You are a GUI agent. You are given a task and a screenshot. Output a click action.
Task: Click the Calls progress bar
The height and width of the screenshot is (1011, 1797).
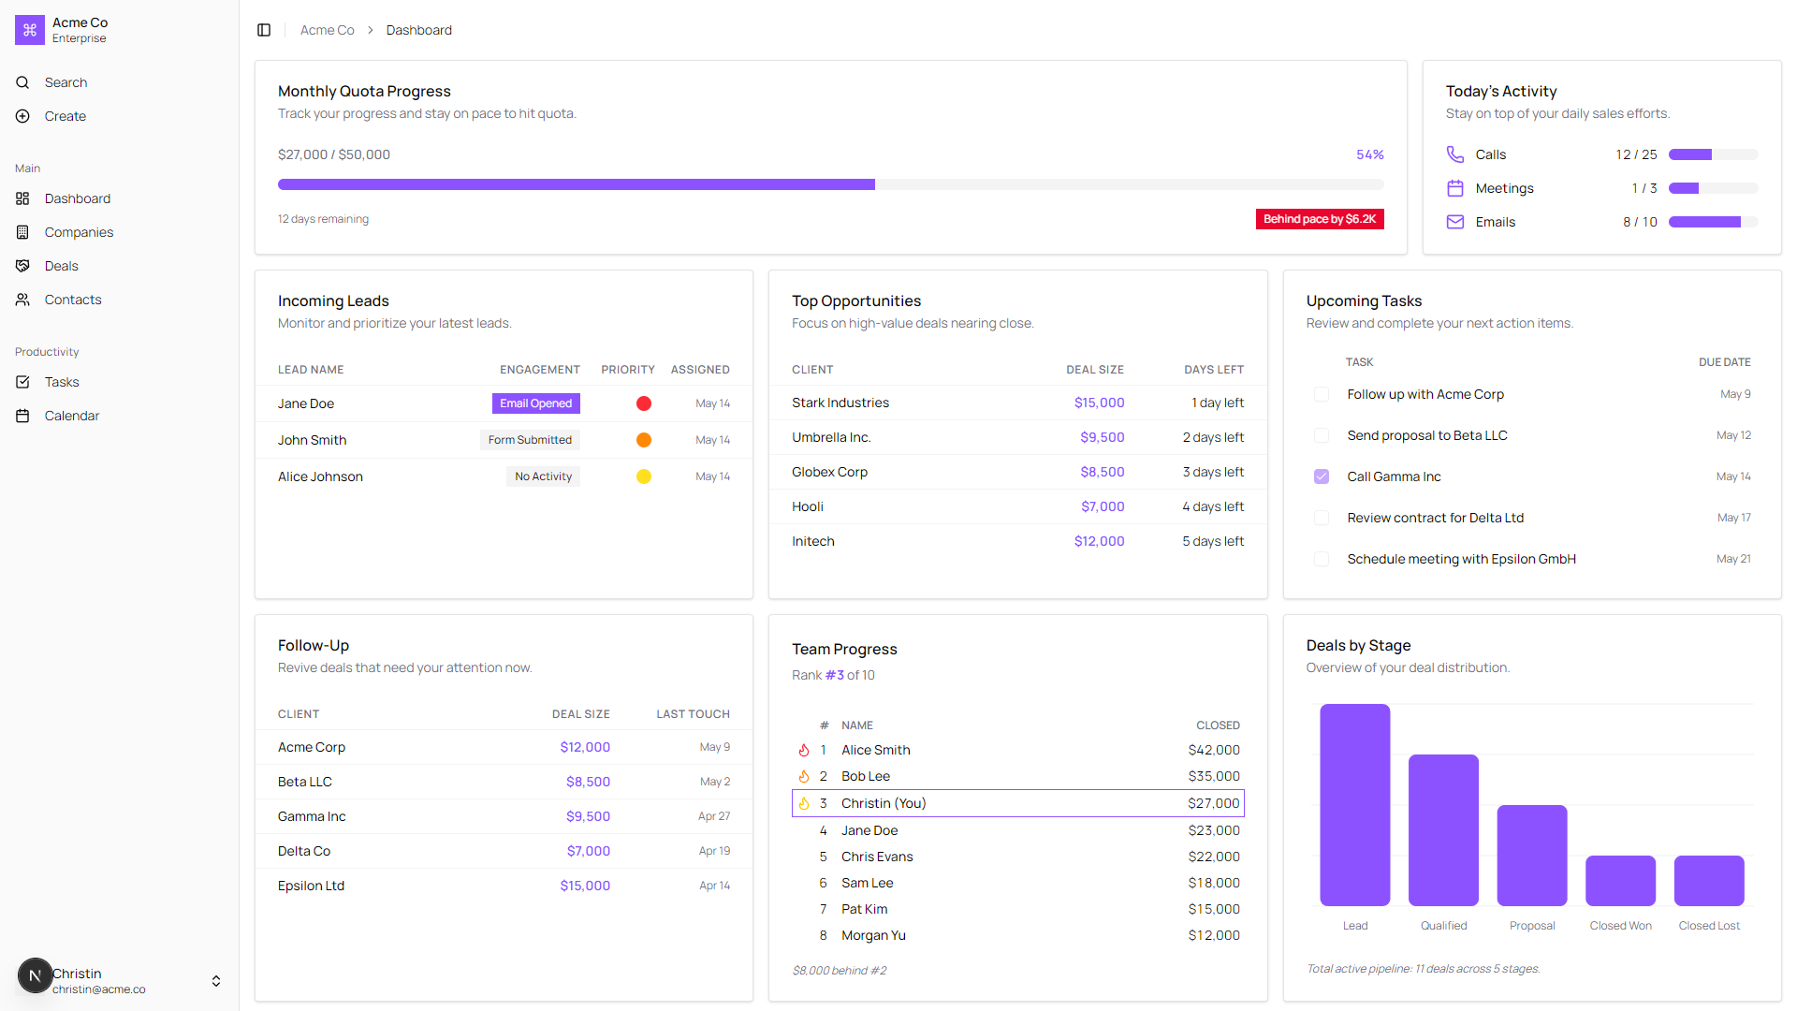point(1714,154)
